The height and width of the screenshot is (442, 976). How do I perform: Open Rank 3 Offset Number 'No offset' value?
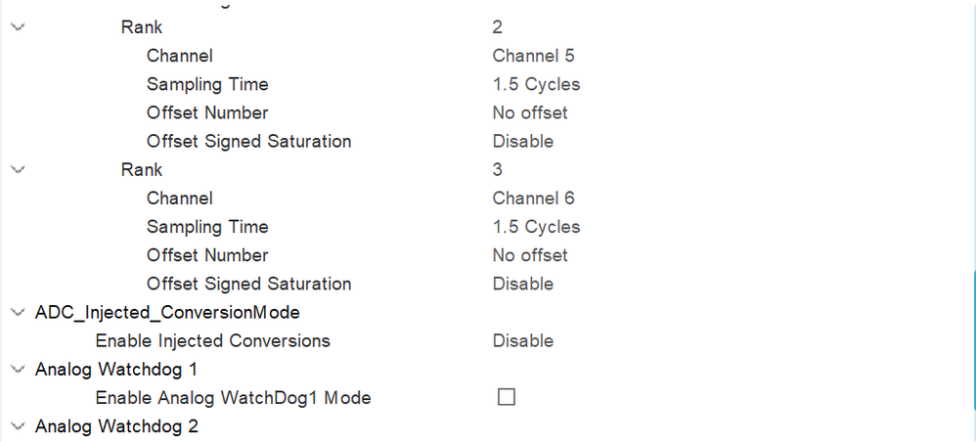coord(530,255)
